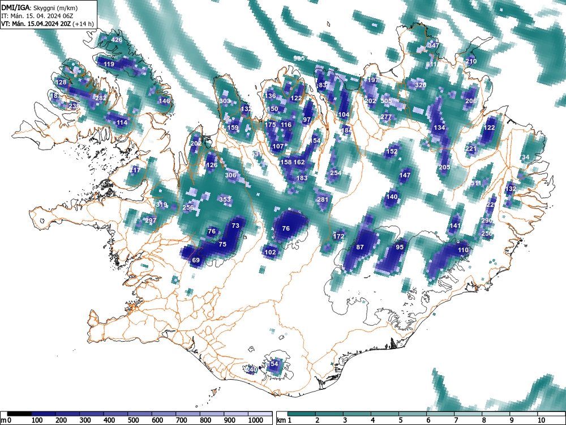The height and width of the screenshot is (425, 566).
Task: Click the visibility value 110
Action: click(x=463, y=250)
